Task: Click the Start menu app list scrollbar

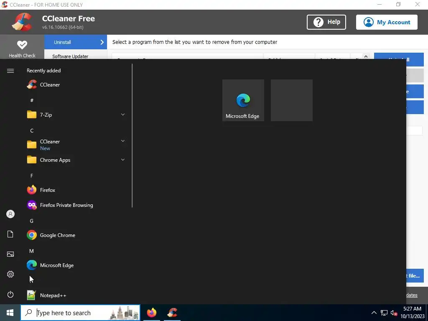Action: 132,136
